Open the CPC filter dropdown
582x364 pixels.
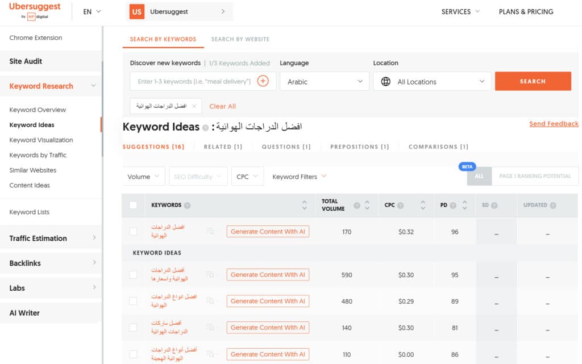pyautogui.click(x=247, y=177)
